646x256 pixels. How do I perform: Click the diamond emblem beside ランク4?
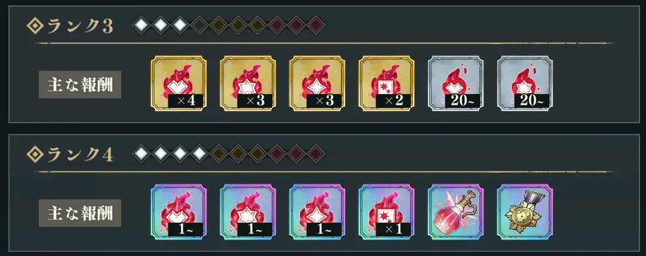[35, 154]
